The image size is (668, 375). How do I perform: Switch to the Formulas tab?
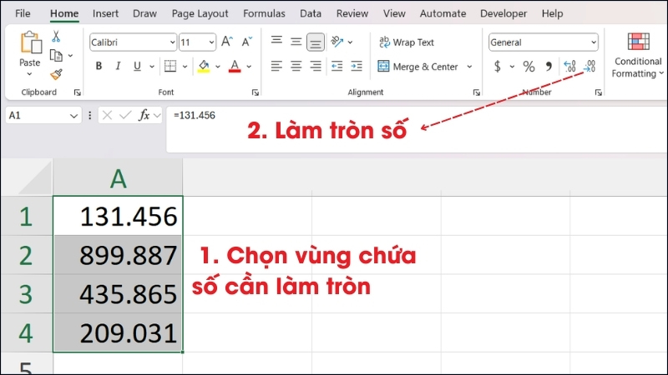pos(264,13)
